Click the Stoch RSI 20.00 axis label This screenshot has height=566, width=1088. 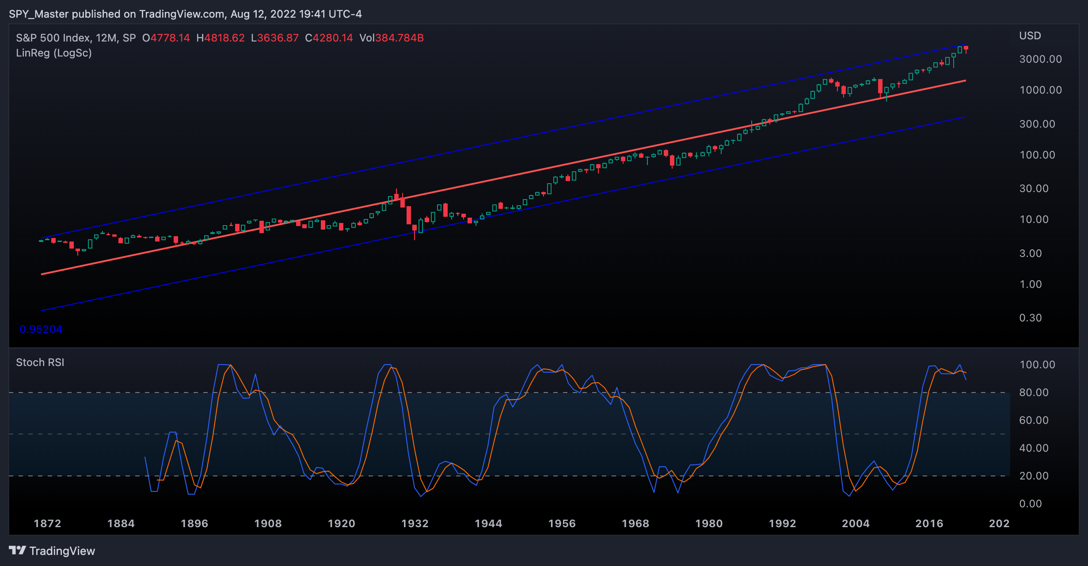tap(1034, 476)
